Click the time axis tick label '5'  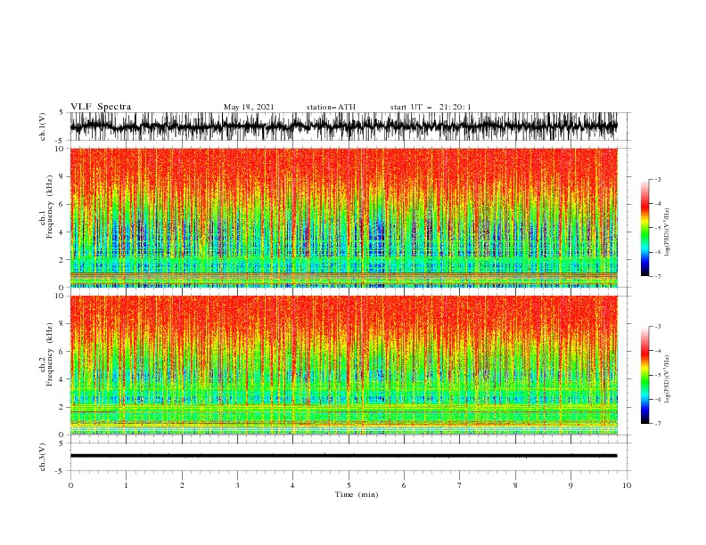pos(349,485)
